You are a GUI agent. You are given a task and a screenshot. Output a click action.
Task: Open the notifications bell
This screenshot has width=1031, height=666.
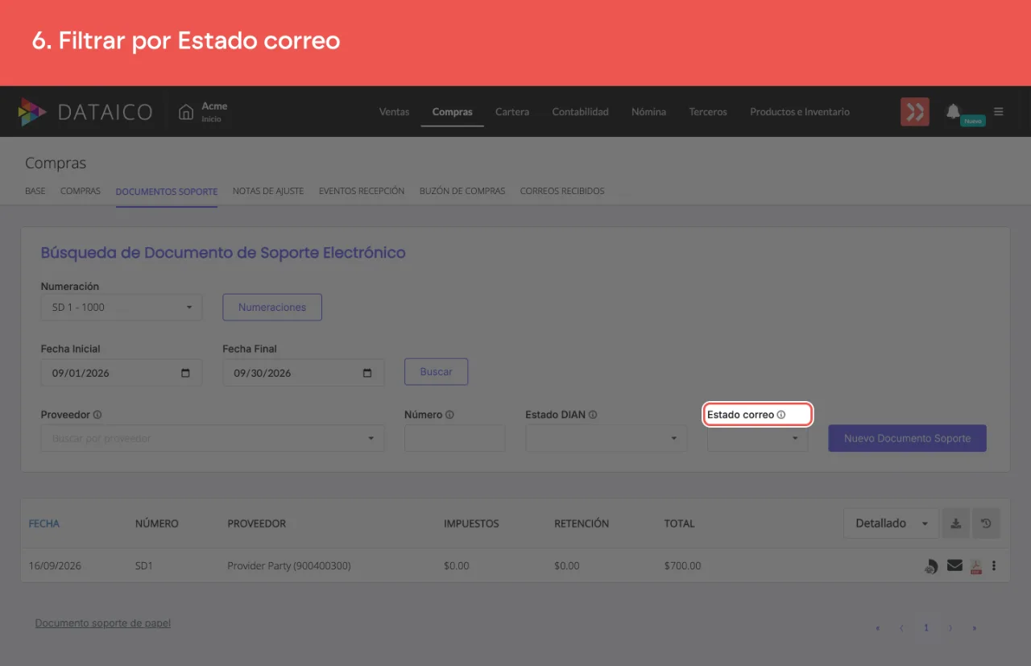pyautogui.click(x=953, y=111)
